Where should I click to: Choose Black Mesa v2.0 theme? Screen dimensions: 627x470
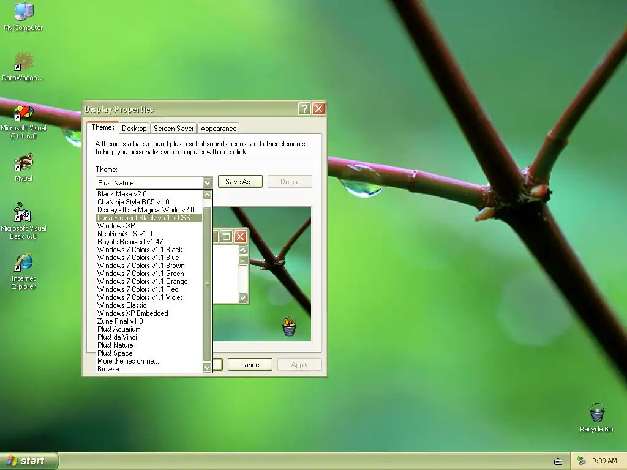149,194
